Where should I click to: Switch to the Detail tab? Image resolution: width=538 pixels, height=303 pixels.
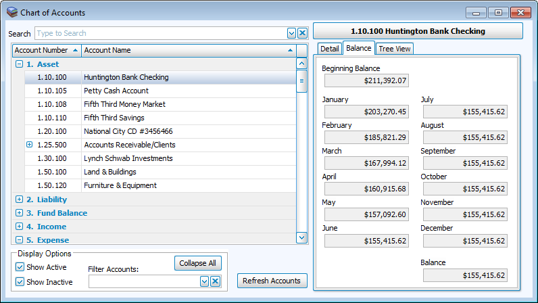pyautogui.click(x=329, y=49)
